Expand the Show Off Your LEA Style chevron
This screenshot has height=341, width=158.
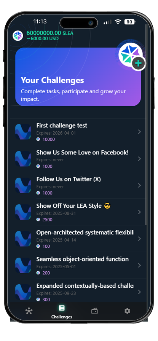pyautogui.click(x=139, y=212)
